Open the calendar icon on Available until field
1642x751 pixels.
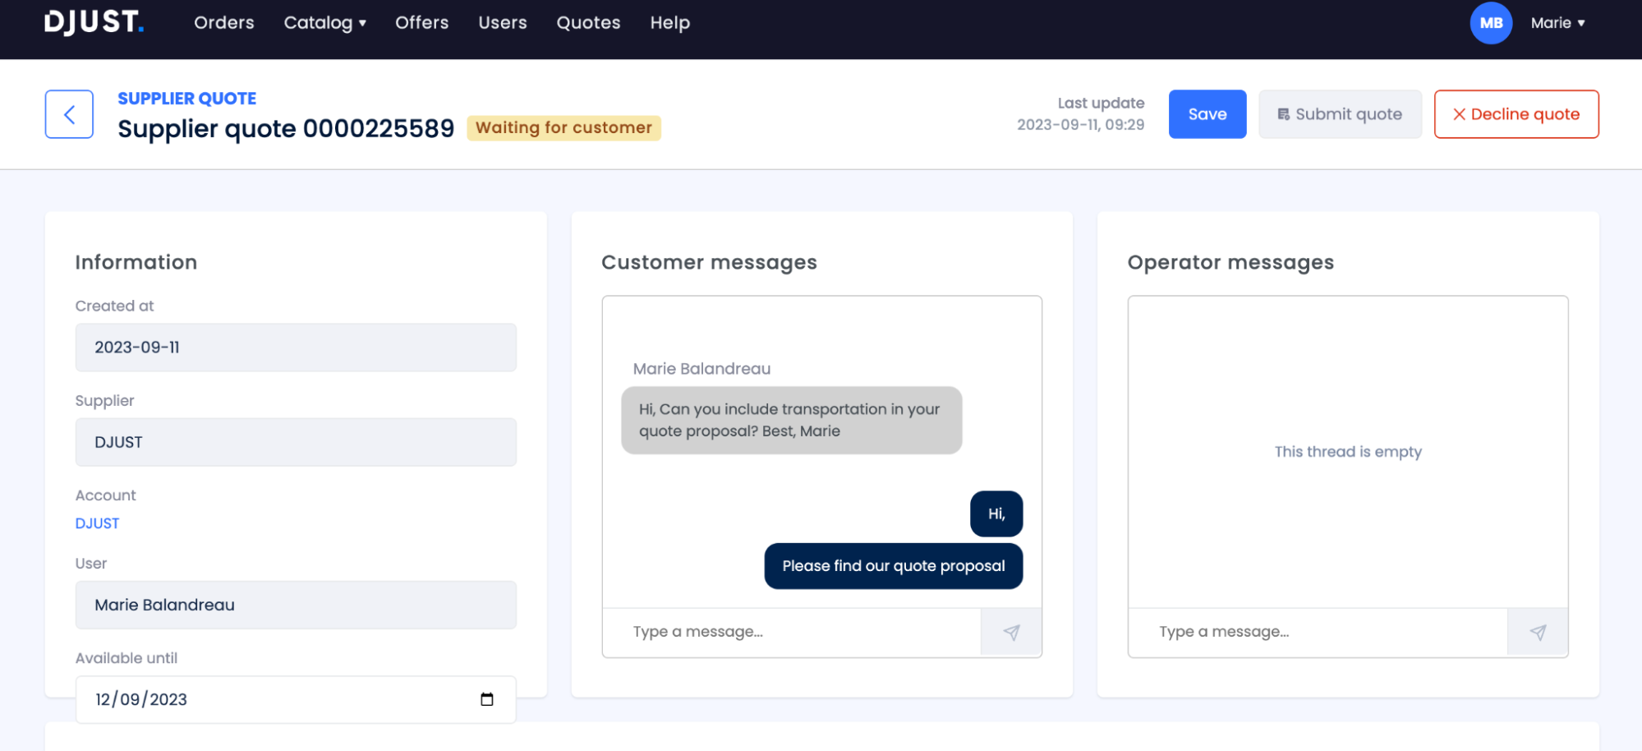[486, 698]
